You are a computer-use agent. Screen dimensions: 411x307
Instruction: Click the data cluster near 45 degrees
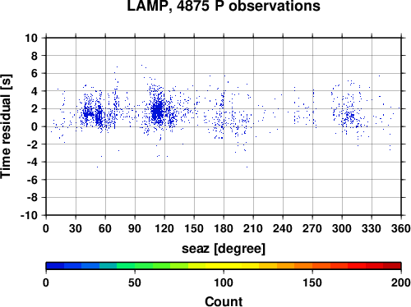click(x=88, y=112)
